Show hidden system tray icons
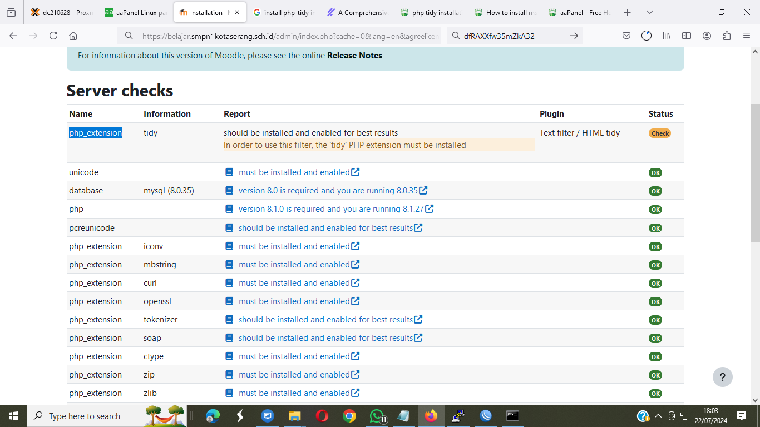This screenshot has height=427, width=760. 658,416
